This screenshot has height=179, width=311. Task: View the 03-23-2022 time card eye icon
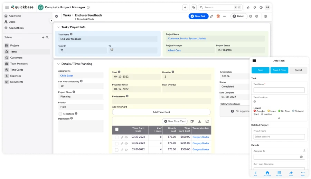tap(126, 137)
